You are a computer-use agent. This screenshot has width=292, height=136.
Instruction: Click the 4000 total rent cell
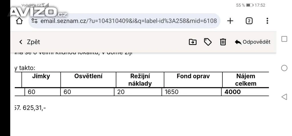pos(233,92)
